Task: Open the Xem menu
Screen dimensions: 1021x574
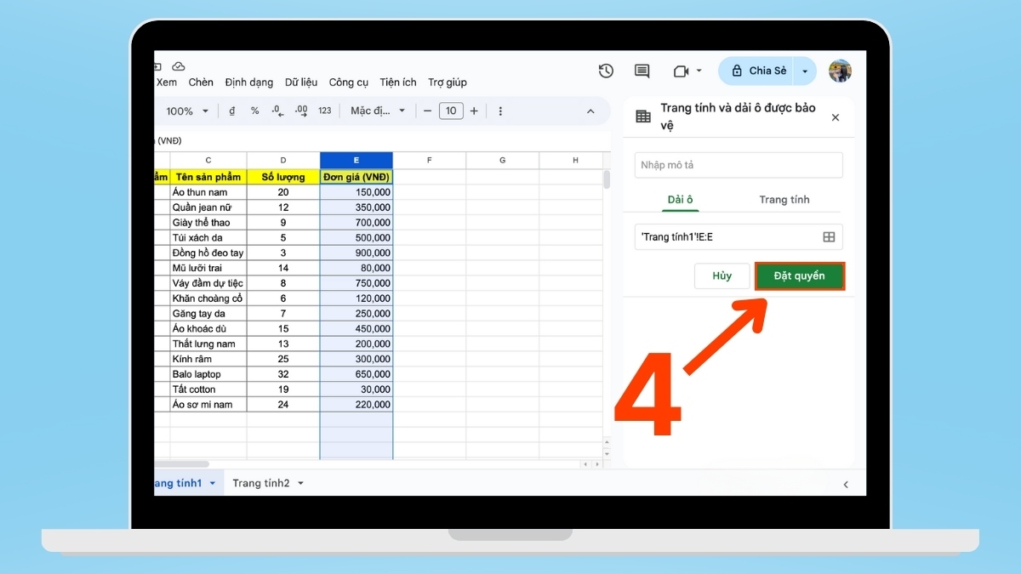Action: tap(167, 82)
